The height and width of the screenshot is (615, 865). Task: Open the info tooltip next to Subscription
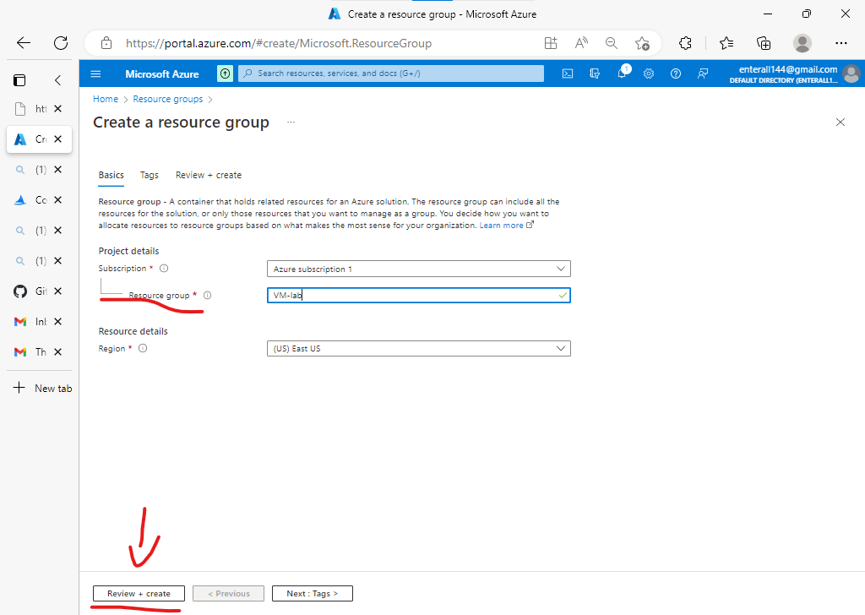click(164, 267)
